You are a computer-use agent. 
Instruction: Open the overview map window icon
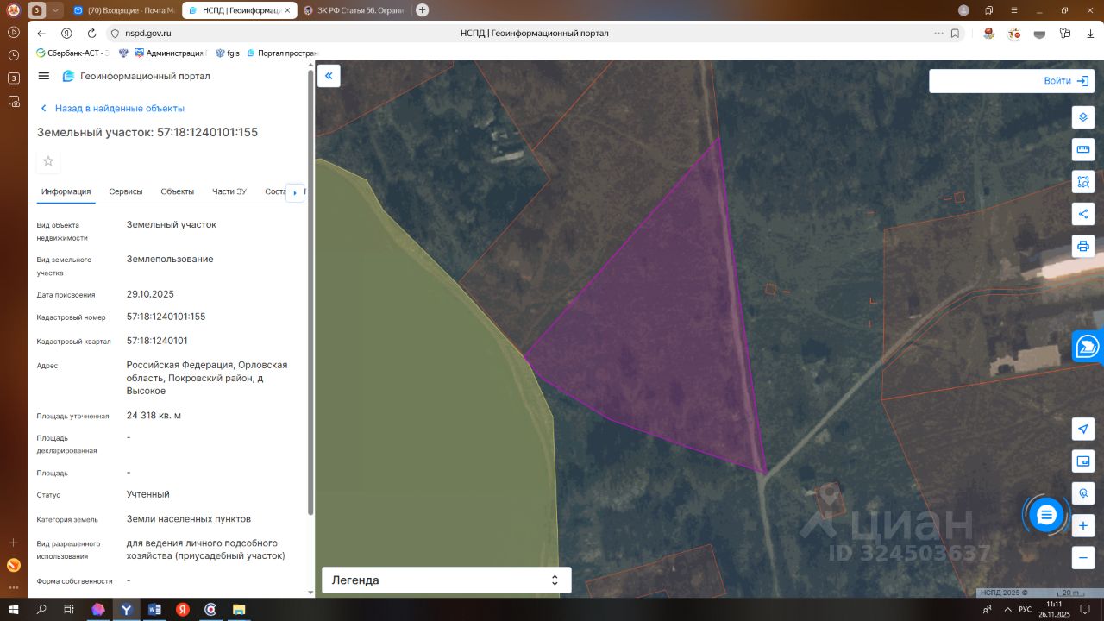tap(1083, 461)
